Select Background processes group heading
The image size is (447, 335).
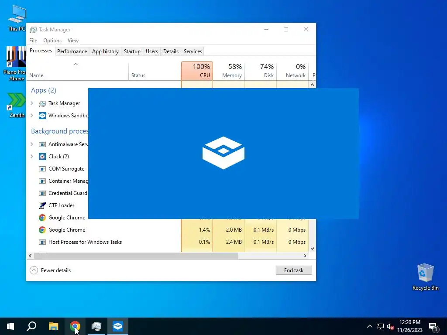point(59,131)
